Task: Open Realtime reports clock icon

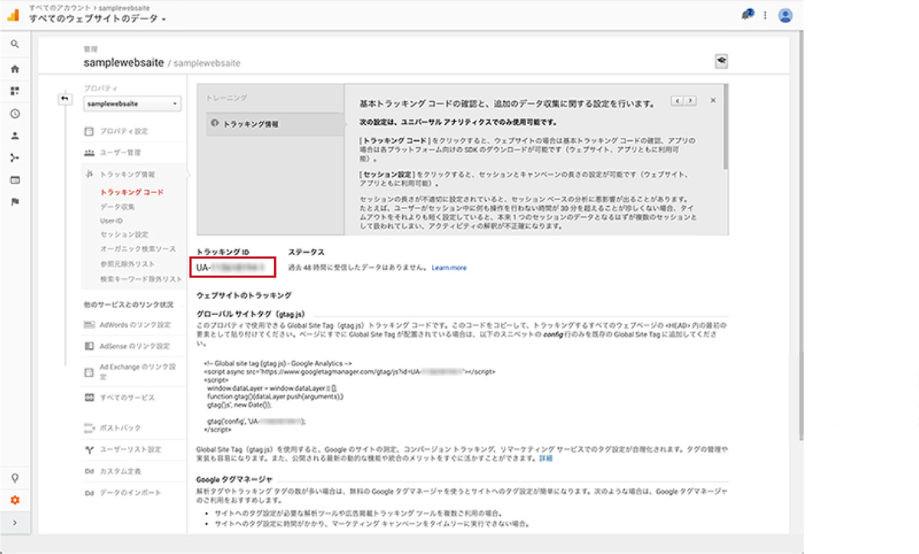Action: [15, 113]
